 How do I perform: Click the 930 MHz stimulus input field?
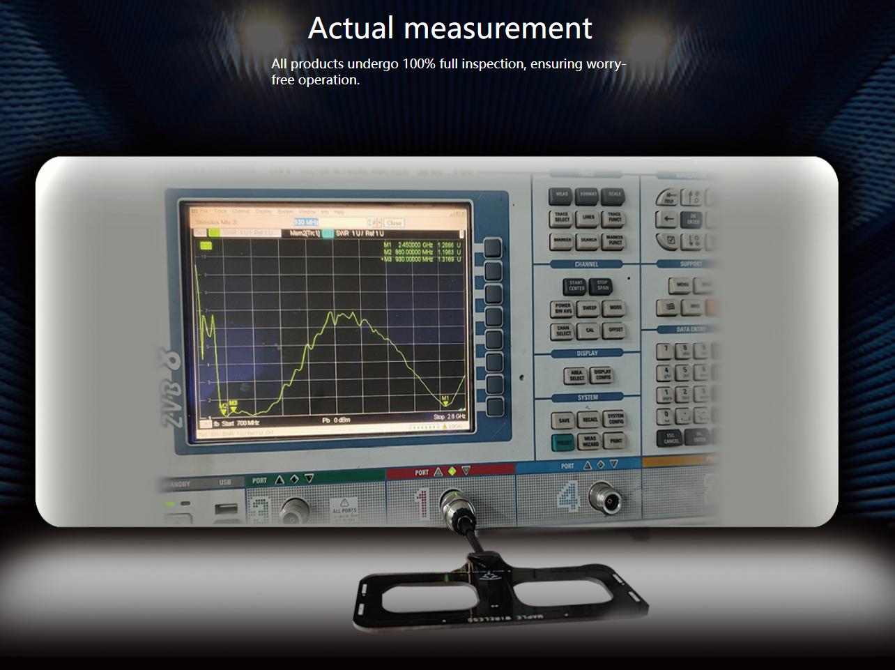(329, 222)
